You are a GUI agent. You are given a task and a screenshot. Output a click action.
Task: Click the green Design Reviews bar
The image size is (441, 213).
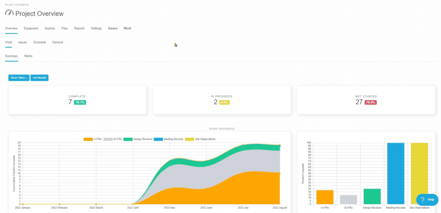click(372, 196)
